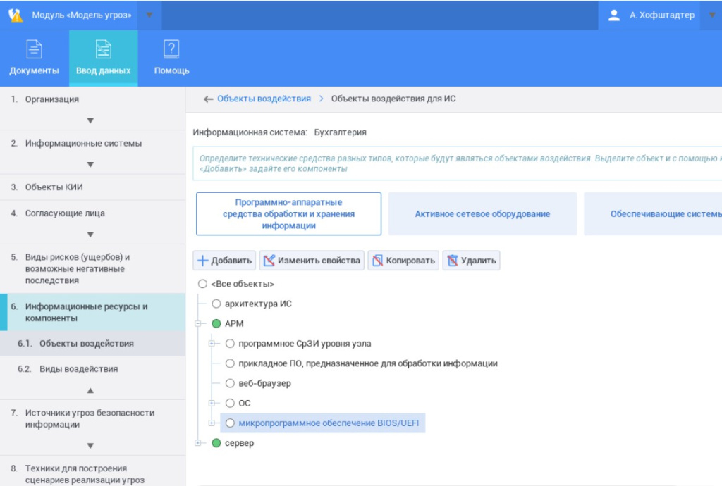The image size is (722, 486).
Task: Follow the Объекты воздействия breadcrumb link
Action: coord(263,99)
